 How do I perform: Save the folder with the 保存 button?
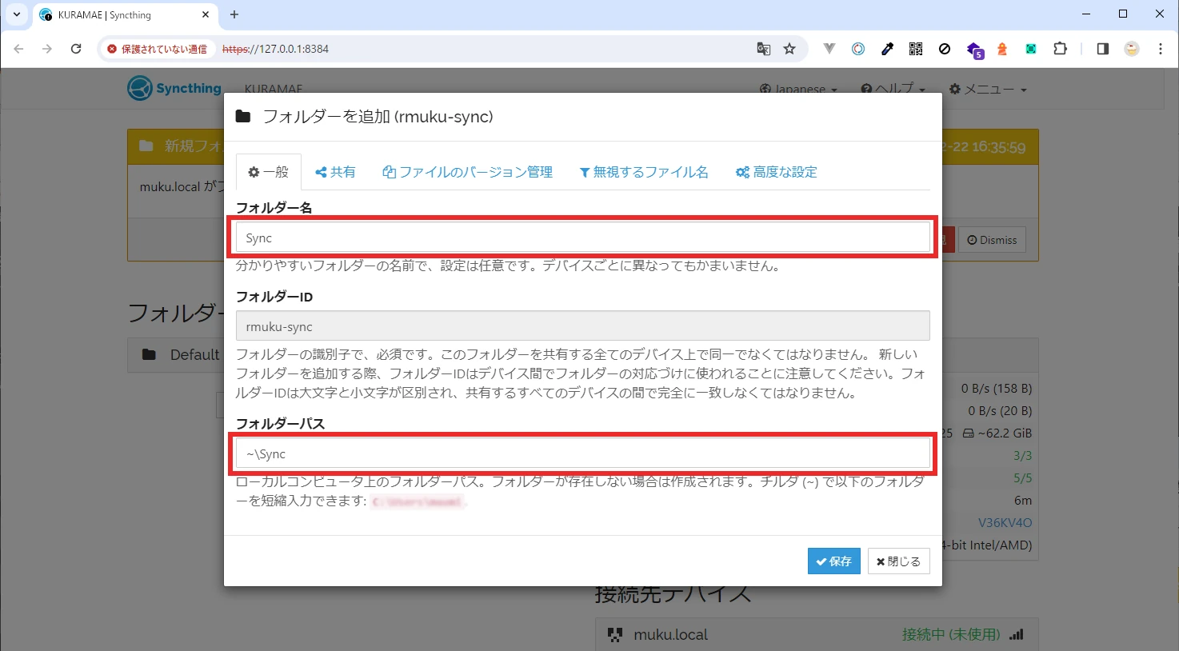point(833,561)
